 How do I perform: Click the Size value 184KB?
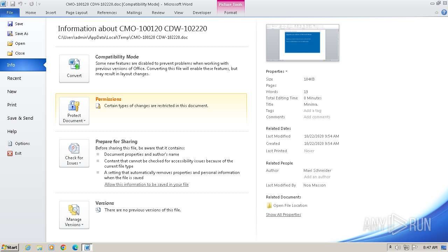click(x=309, y=79)
